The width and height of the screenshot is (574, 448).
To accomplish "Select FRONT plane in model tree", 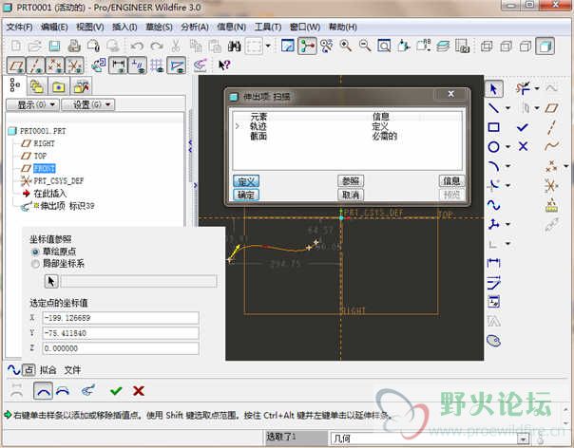I will pyautogui.click(x=44, y=169).
